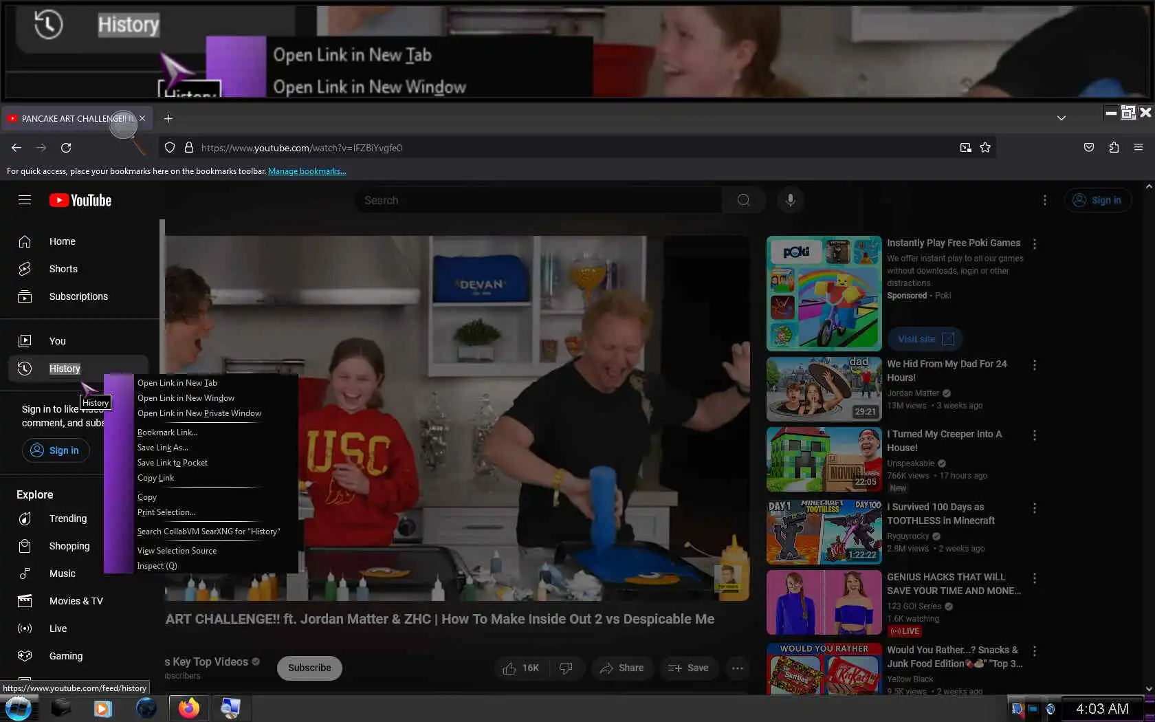Open options for GENIUS HACKS video
1155x722 pixels.
(x=1034, y=578)
